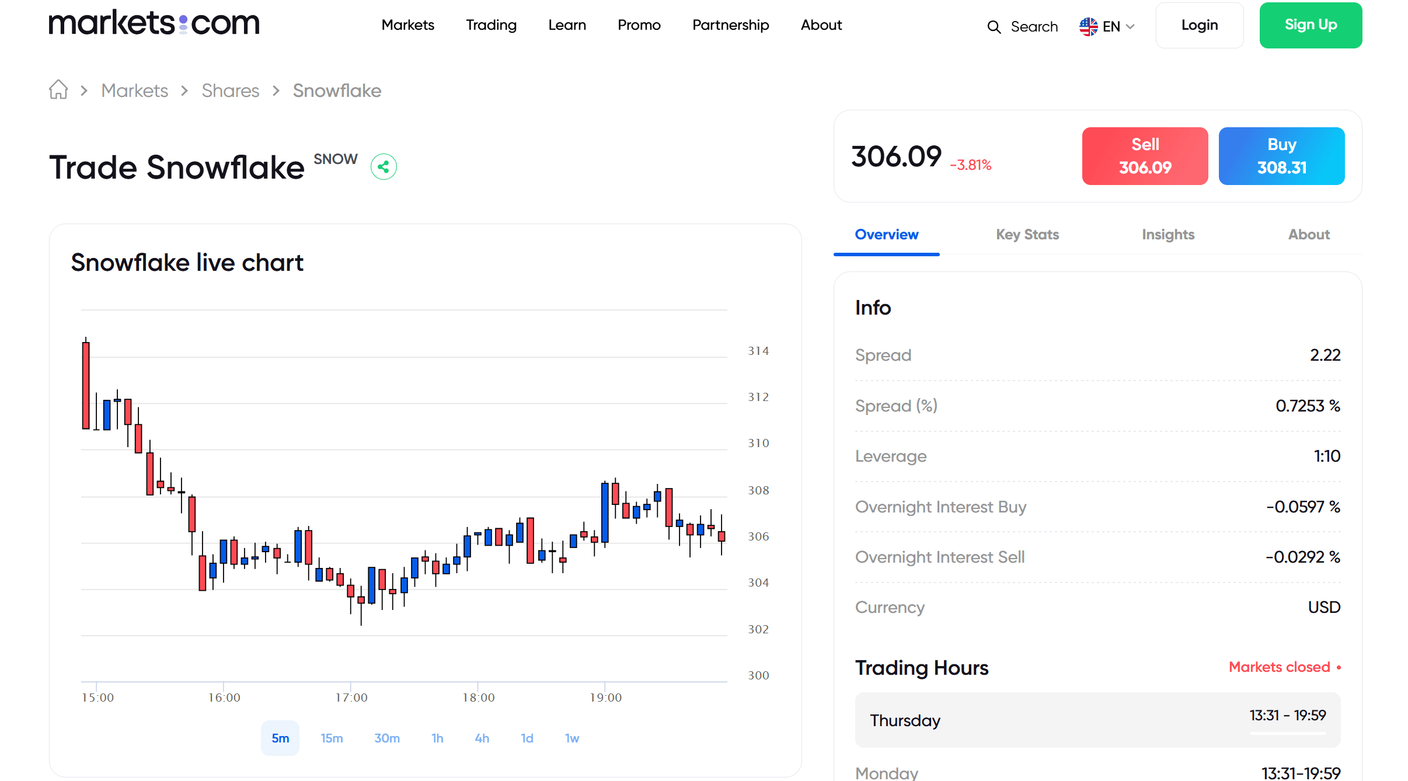Click the 15:00 time label on chart
The width and height of the screenshot is (1408, 781).
[x=97, y=698]
